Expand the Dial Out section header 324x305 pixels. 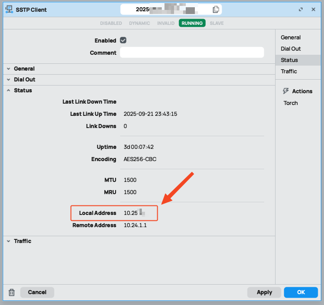24,80
